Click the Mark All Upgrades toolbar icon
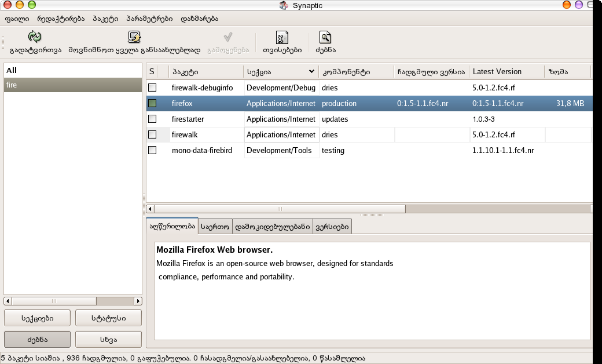This screenshot has height=364, width=602. coord(134,38)
